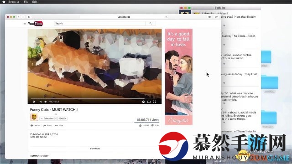Viewport: 292px width, 164px height.
Task: Go back with the browser back arrow
Action: click(x=19, y=17)
